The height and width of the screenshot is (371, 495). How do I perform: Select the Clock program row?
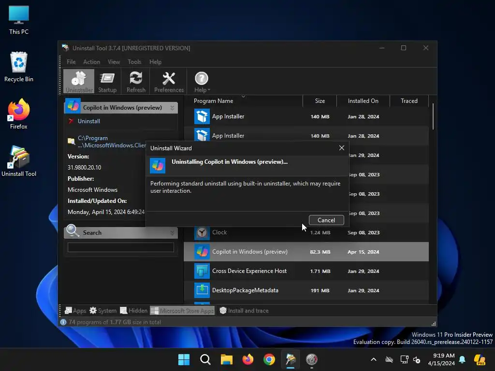[x=306, y=232]
